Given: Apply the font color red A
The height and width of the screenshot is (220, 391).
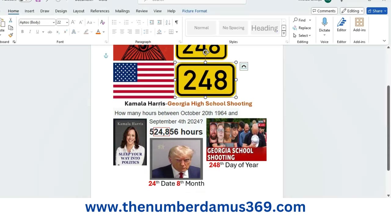Looking at the screenshot, I should (98, 32).
